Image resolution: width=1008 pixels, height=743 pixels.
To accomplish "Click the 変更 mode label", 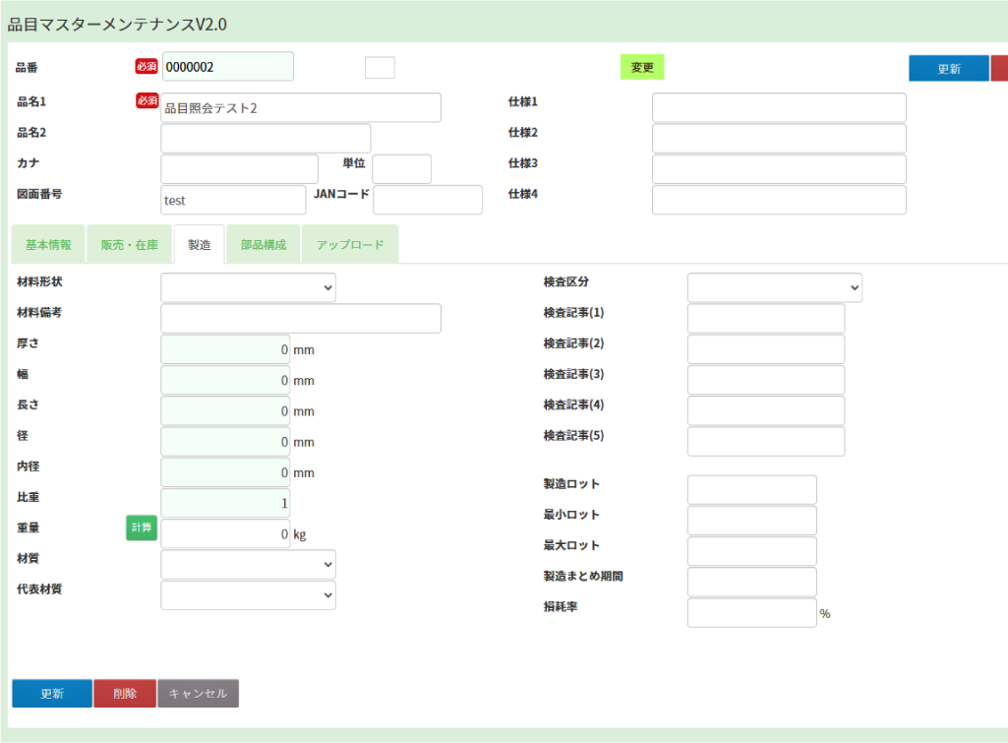I will tap(642, 67).
